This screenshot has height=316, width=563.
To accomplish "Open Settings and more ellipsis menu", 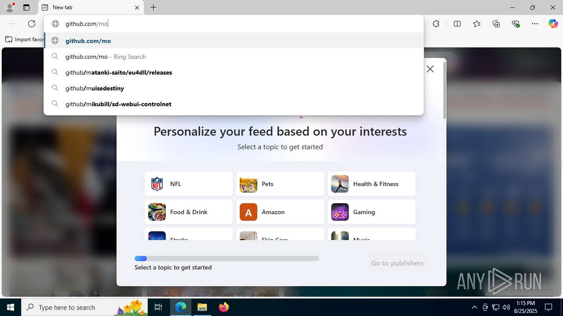I will click(x=535, y=24).
